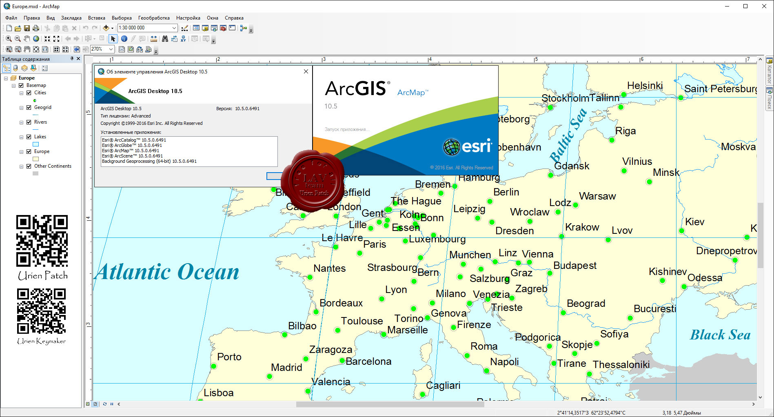Collapse the Europe data frame
The height and width of the screenshot is (417, 774).
(6, 78)
